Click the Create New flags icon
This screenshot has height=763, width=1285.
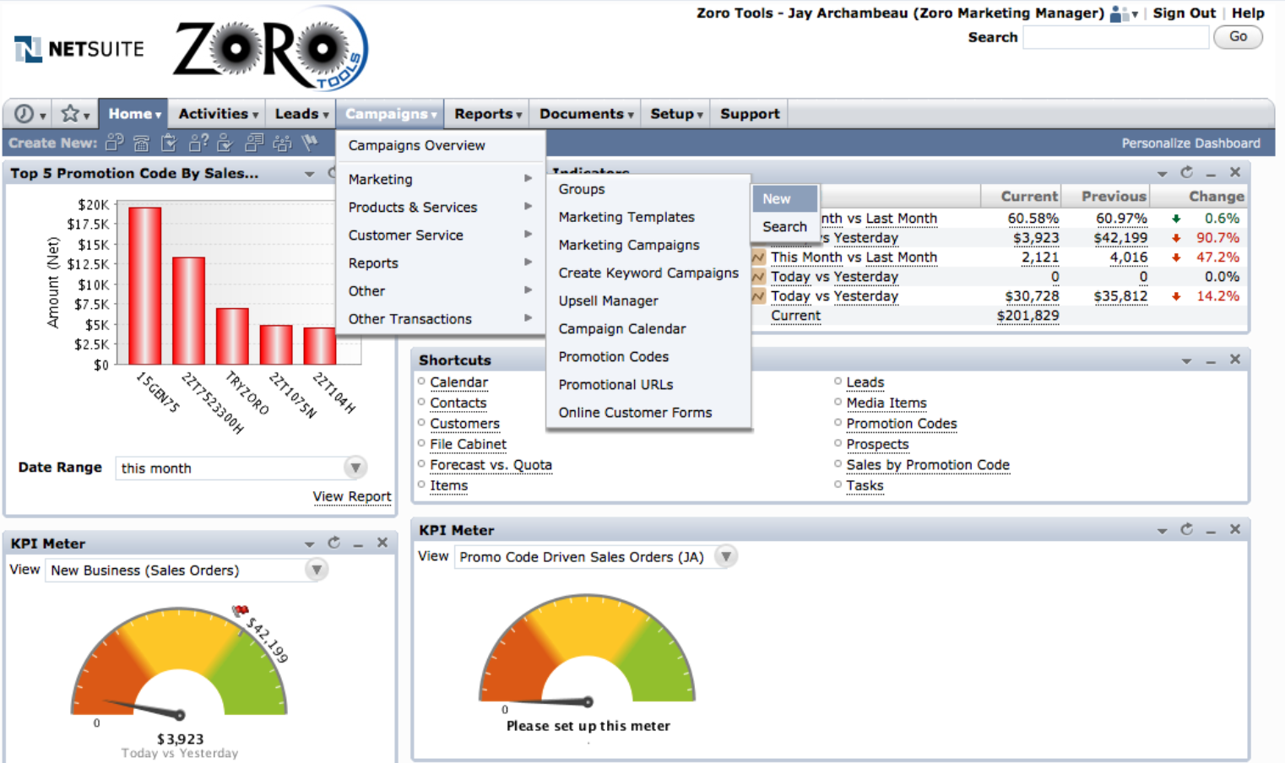[x=310, y=143]
